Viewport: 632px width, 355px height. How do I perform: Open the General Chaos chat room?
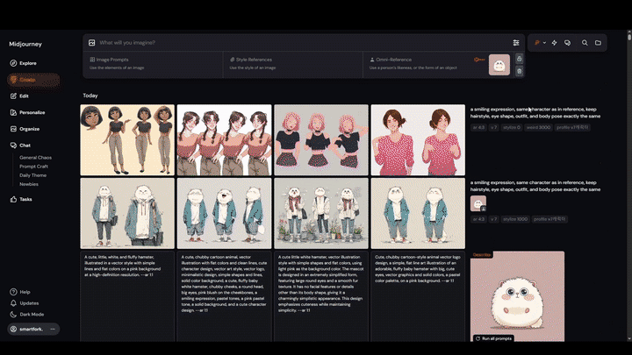pos(35,158)
